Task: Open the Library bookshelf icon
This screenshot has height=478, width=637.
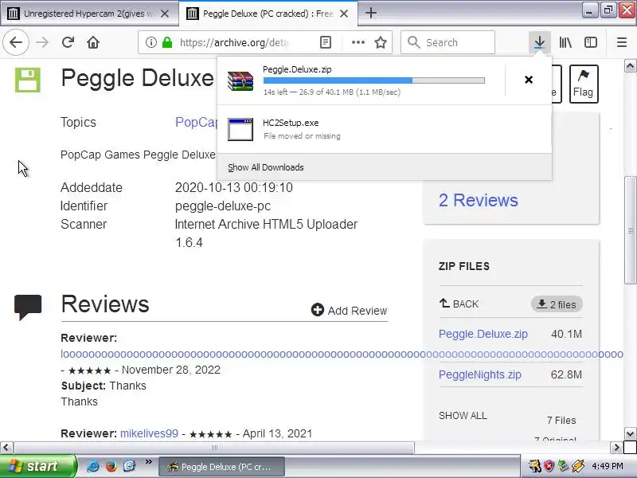Action: pyautogui.click(x=565, y=42)
